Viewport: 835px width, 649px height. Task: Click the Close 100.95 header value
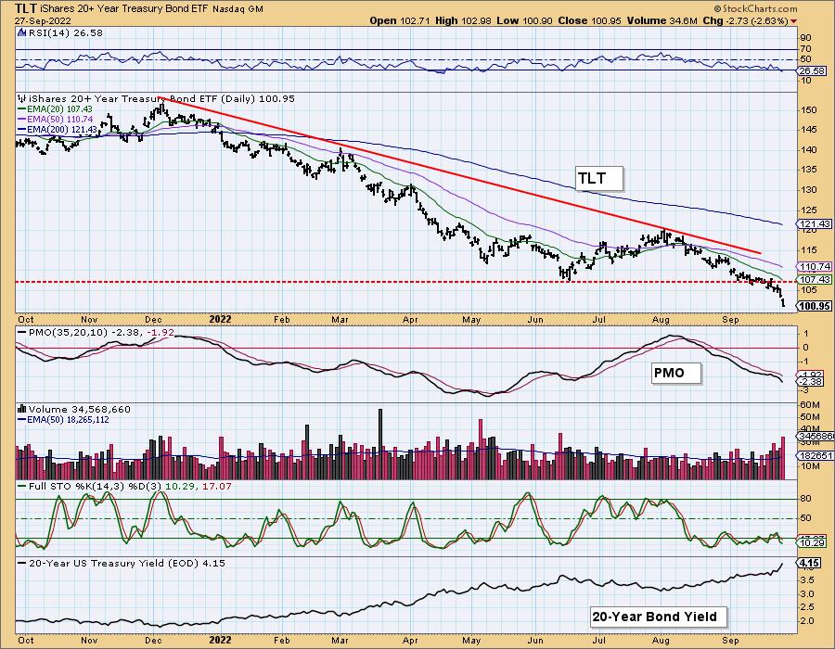pyautogui.click(x=590, y=20)
